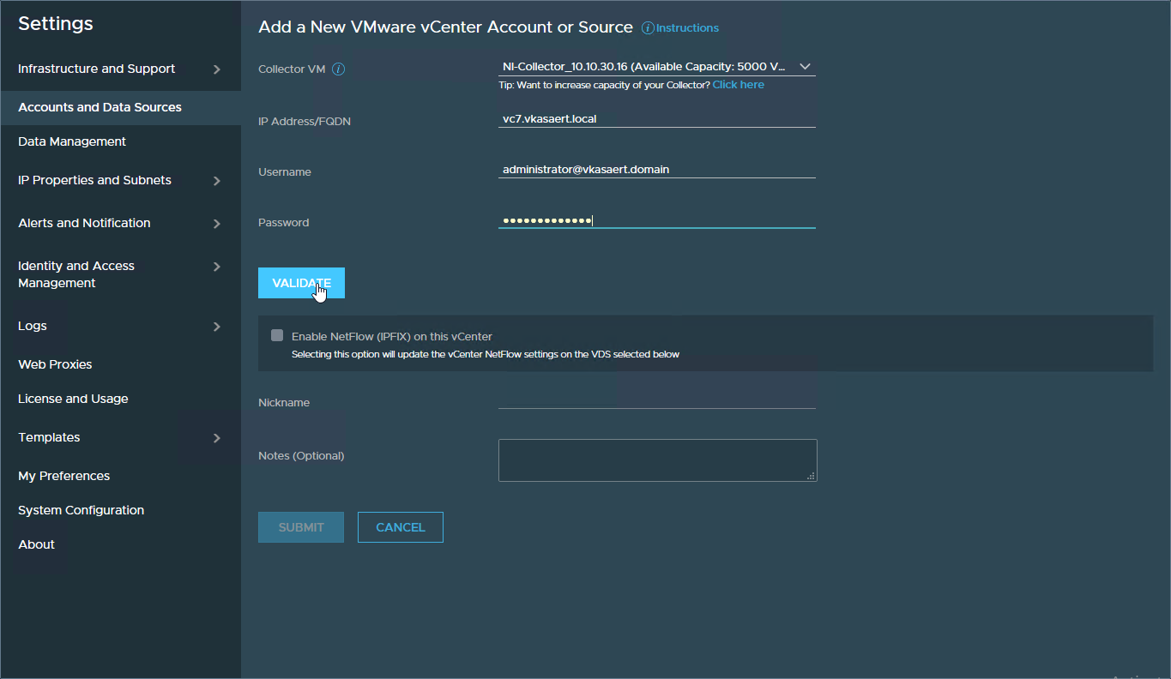Expand Alerts and Notification section
1171x679 pixels.
click(216, 224)
